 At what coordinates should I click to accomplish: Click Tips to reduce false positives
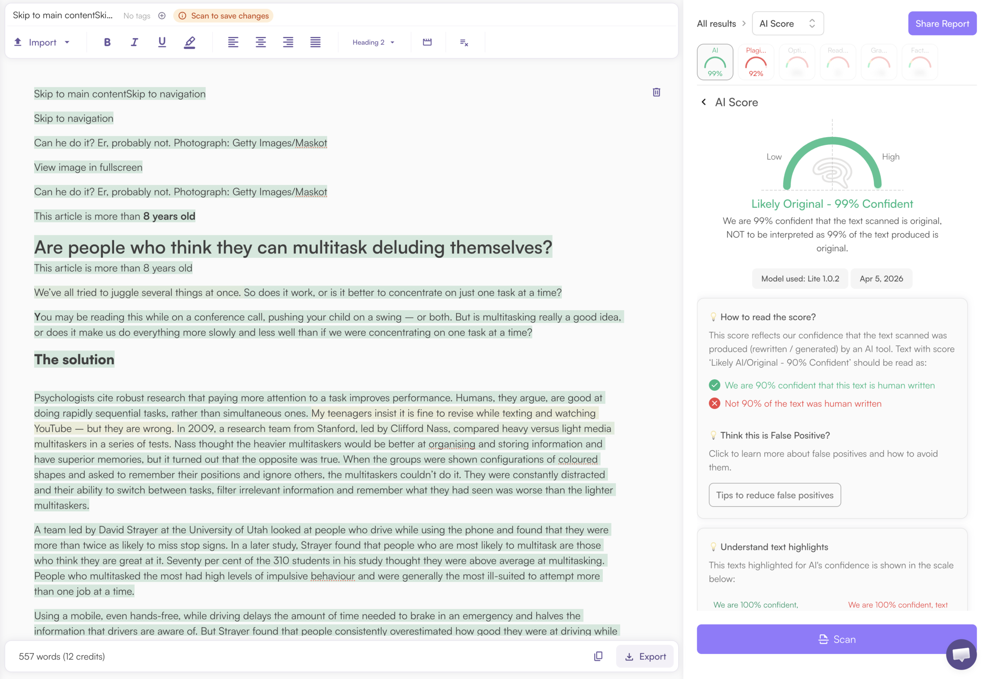pyautogui.click(x=775, y=495)
